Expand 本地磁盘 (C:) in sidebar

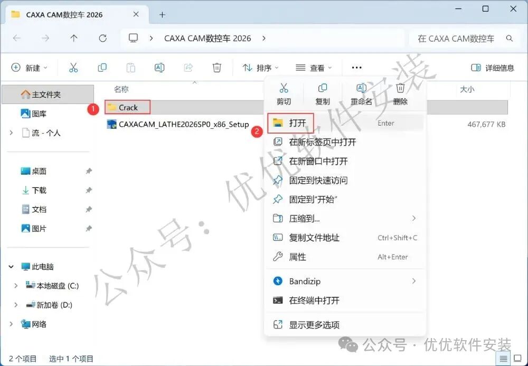tap(15, 286)
